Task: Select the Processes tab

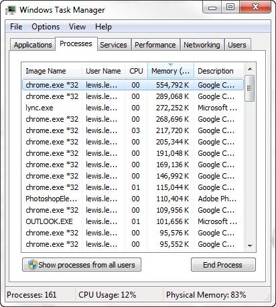Action: (x=76, y=43)
